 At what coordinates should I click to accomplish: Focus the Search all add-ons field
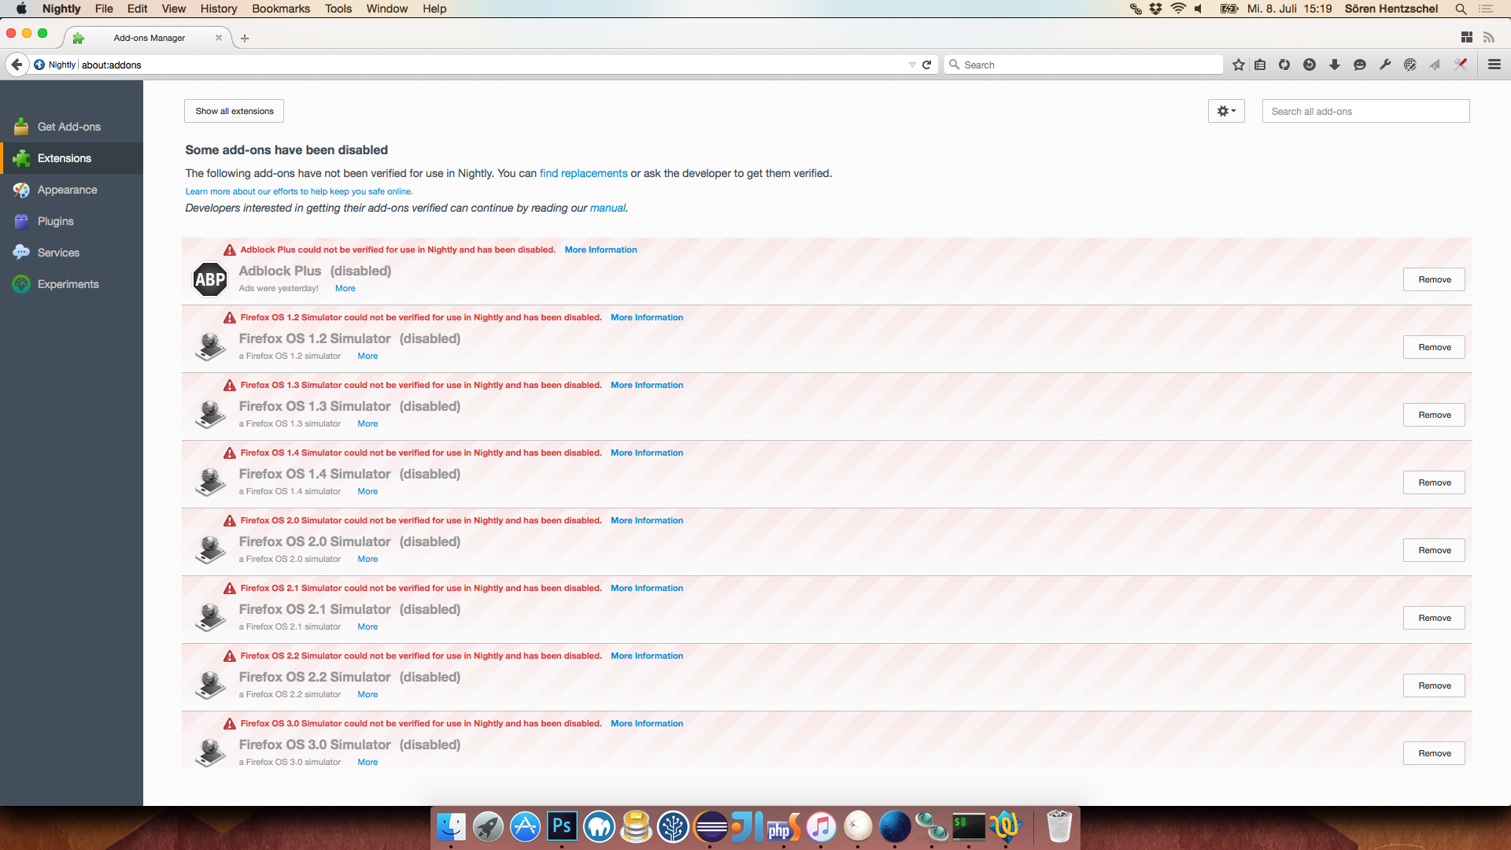pyautogui.click(x=1365, y=111)
